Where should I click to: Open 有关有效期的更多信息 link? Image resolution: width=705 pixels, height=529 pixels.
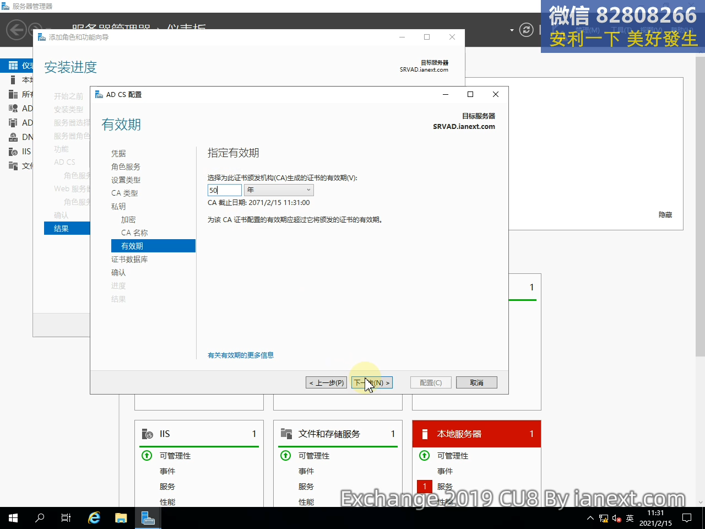click(x=241, y=355)
